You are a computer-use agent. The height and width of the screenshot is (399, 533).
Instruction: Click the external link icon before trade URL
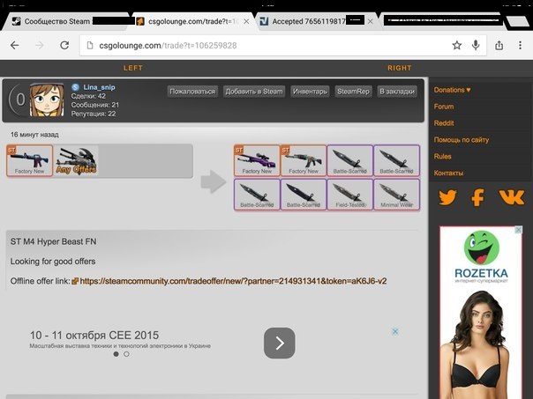pyautogui.click(x=75, y=281)
